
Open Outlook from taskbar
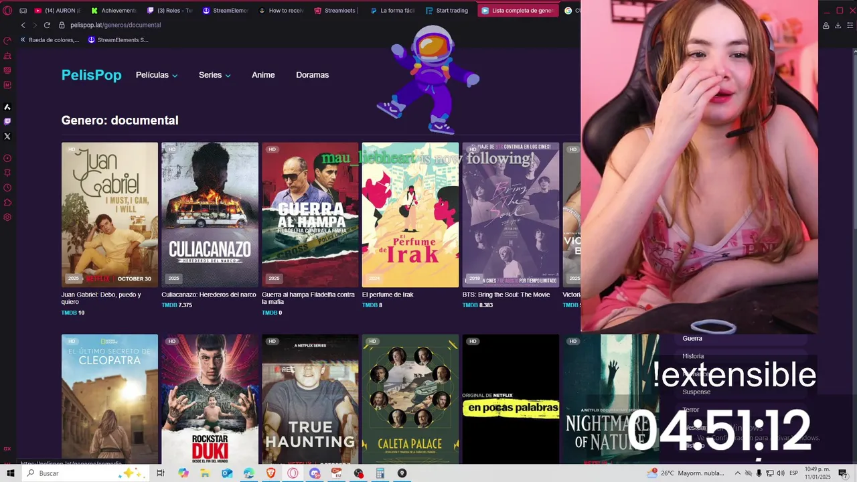[227, 473]
